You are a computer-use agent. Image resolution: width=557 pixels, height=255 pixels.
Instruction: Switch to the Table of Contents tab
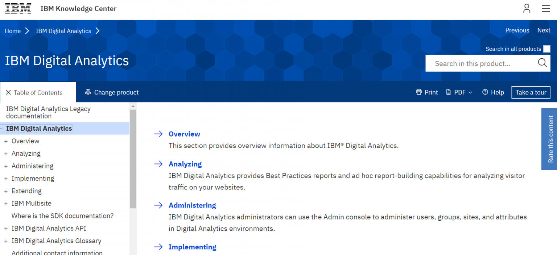coord(38,92)
